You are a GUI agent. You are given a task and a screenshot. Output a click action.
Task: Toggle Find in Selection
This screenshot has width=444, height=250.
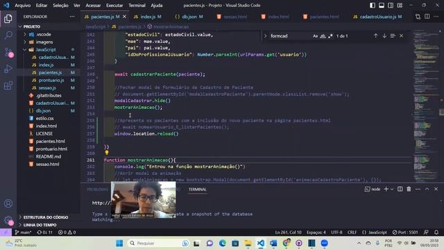pos(393,35)
